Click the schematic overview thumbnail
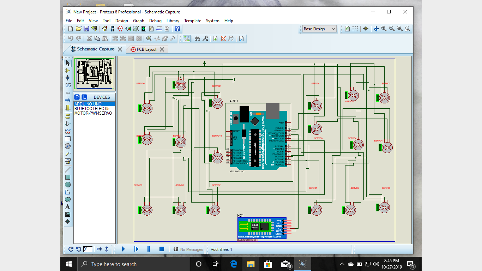 (x=94, y=73)
